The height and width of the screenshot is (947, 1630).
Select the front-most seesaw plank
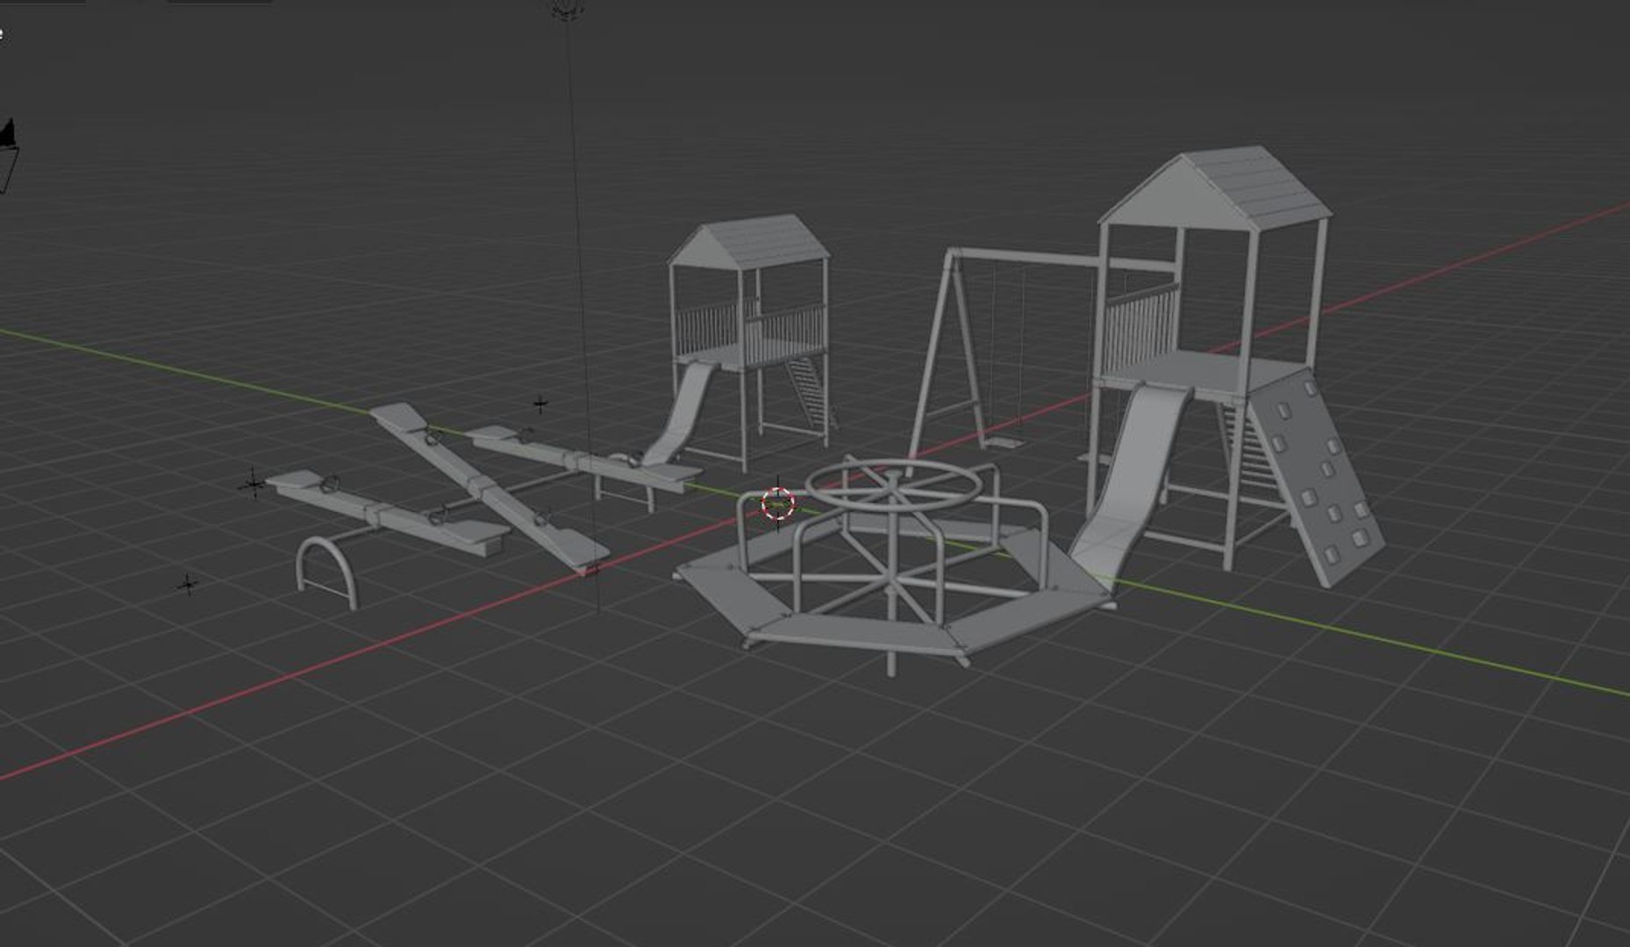pos(386,512)
